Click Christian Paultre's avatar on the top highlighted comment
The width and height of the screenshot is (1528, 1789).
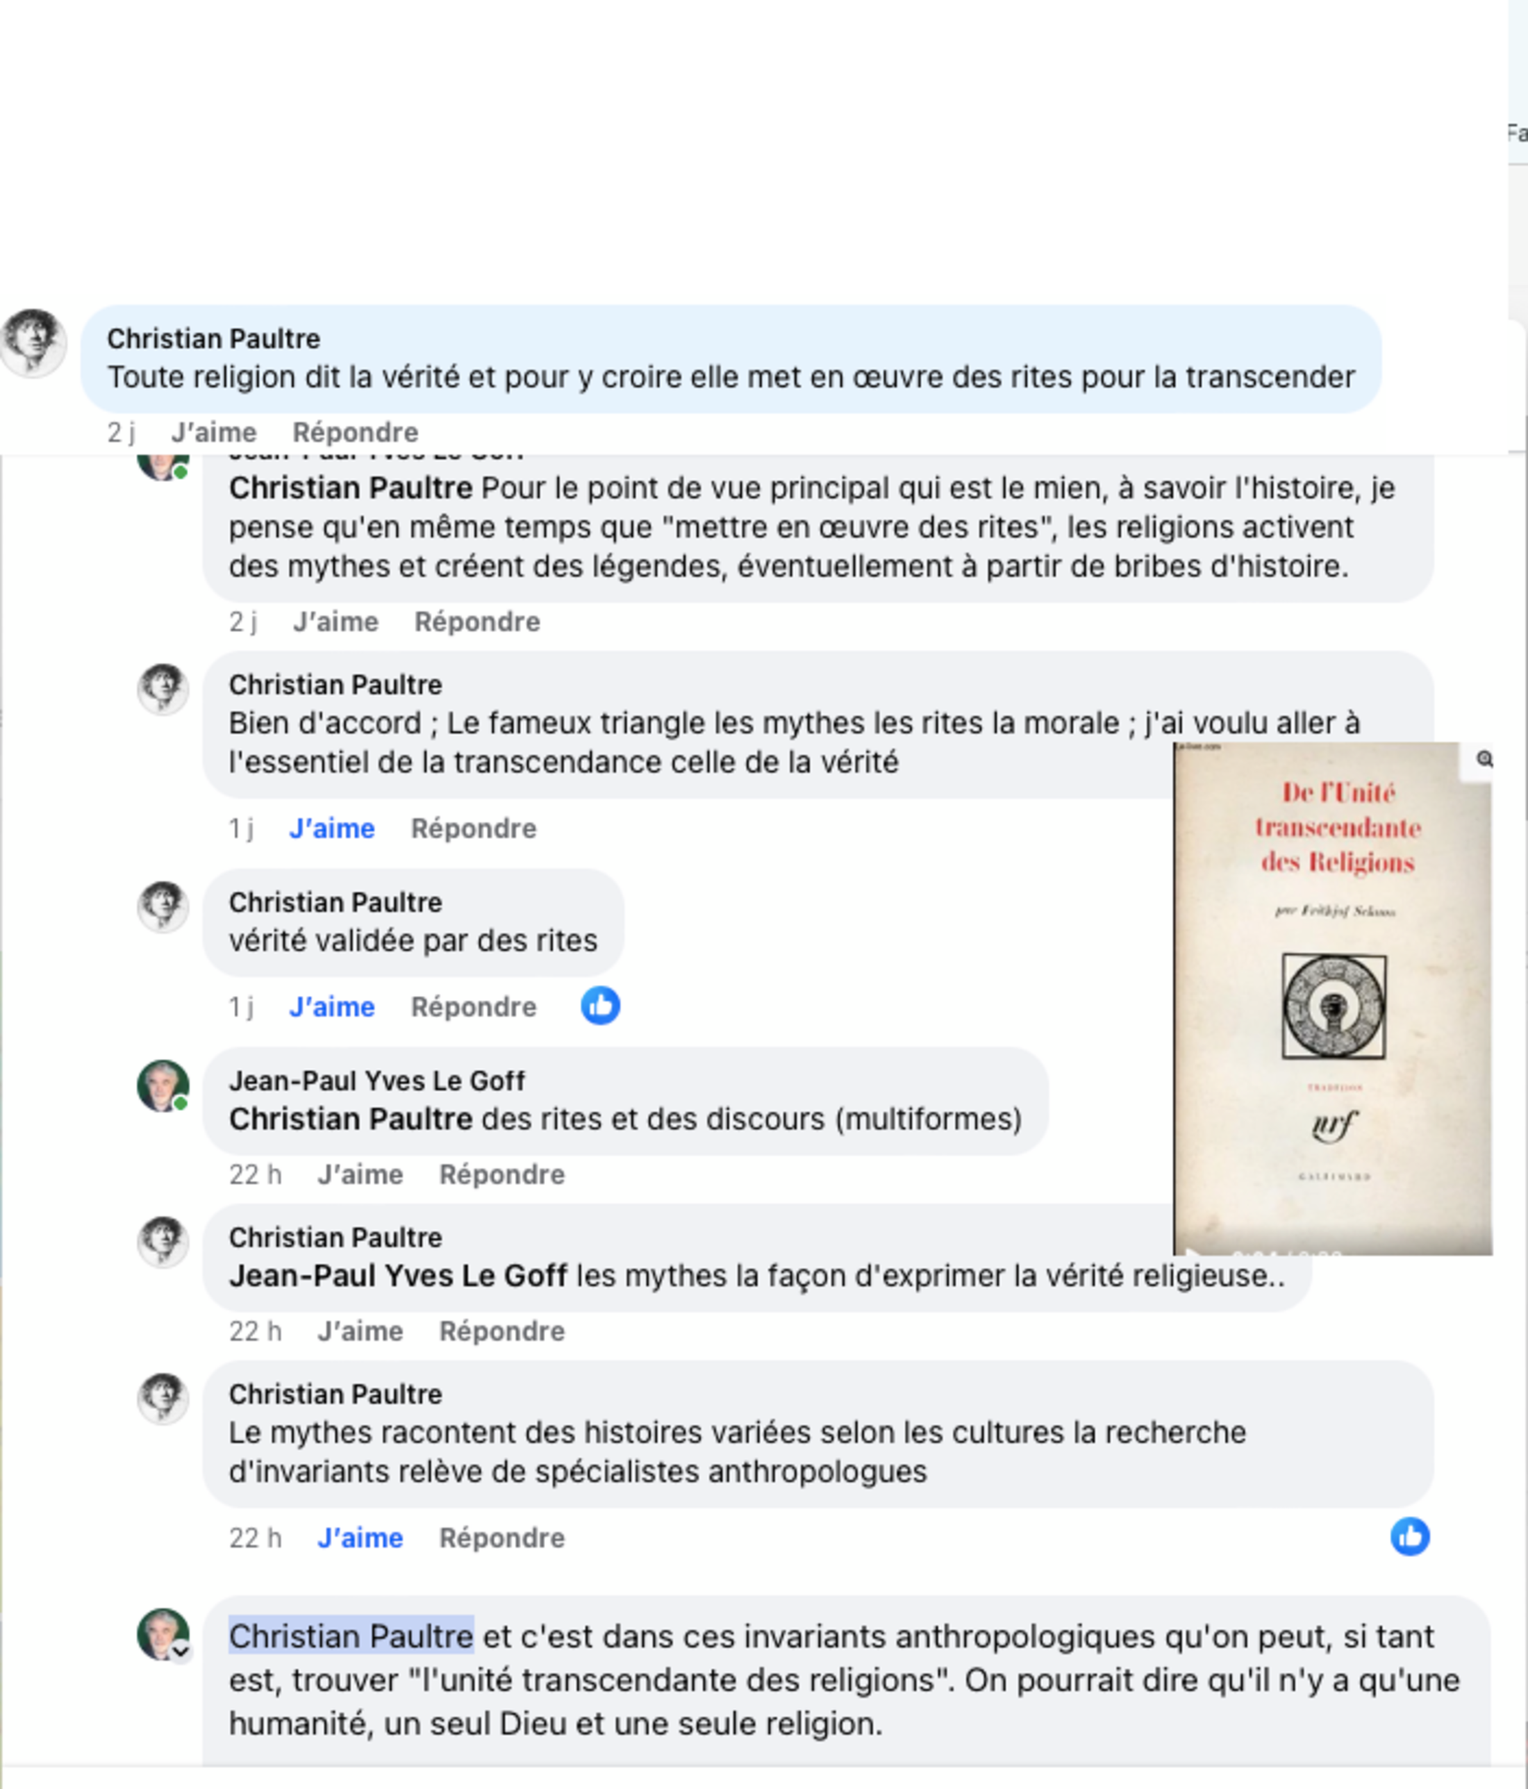point(33,342)
